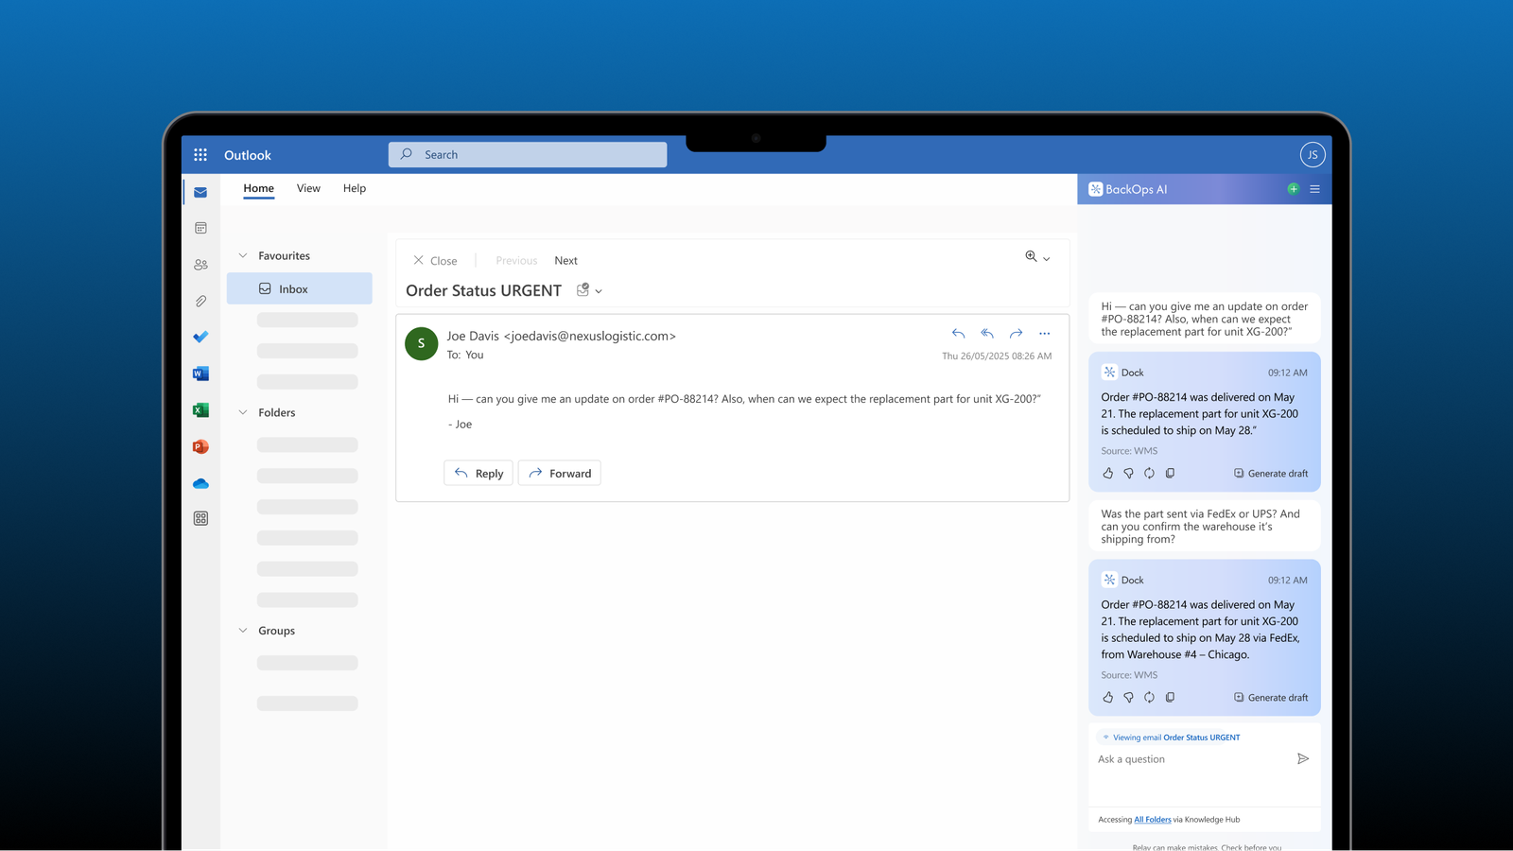Generate draft from the FedEx Chicago response
Image resolution: width=1513 pixels, height=851 pixels.
click(x=1271, y=697)
